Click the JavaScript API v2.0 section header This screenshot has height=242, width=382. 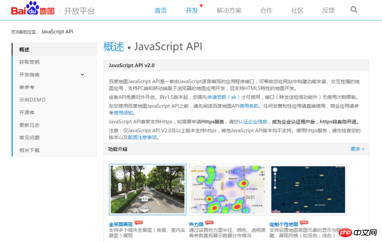tap(236, 65)
